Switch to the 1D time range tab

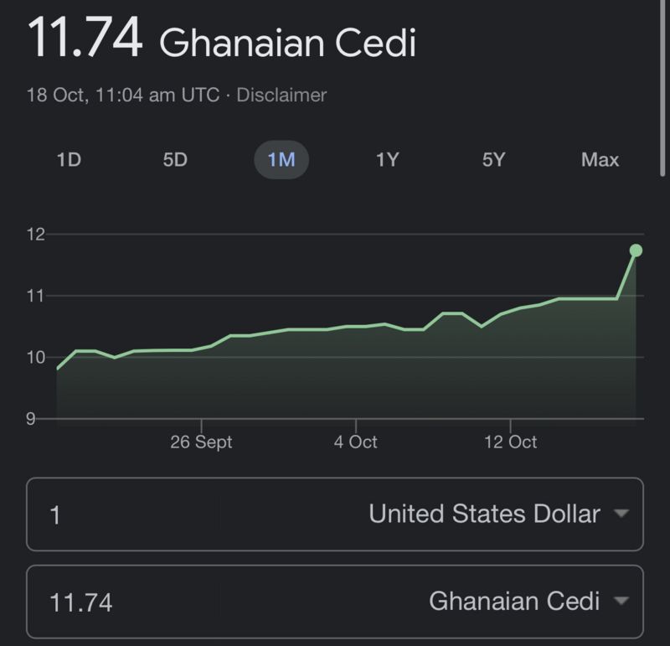pos(70,159)
